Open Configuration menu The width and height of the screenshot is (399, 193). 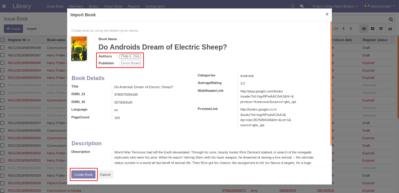pyautogui.click(x=155, y=6)
